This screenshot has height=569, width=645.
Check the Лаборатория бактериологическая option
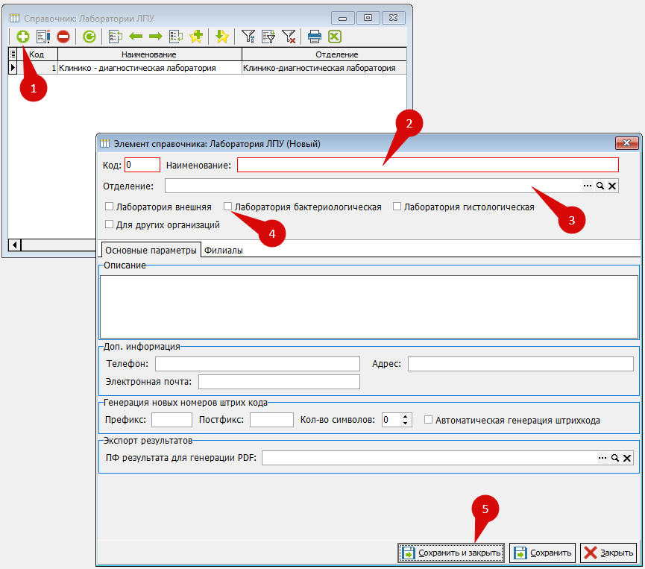(x=228, y=207)
